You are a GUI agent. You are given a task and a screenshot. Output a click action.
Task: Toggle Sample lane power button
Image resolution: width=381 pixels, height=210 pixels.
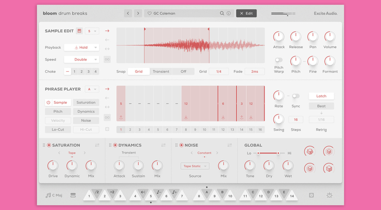click(48, 103)
